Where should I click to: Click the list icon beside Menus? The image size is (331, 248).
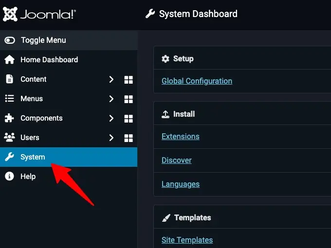[10, 99]
